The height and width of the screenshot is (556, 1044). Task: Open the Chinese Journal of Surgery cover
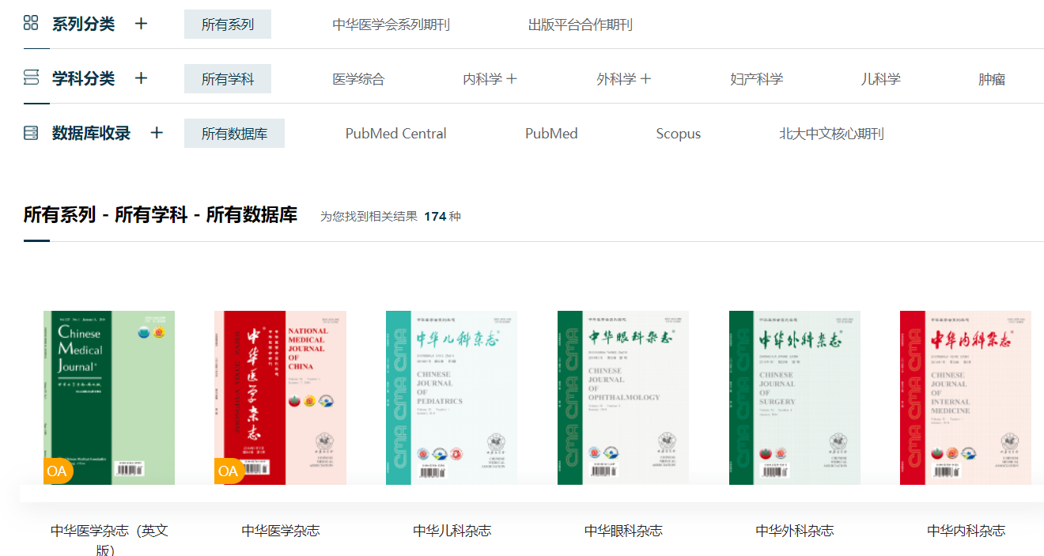[x=795, y=398]
